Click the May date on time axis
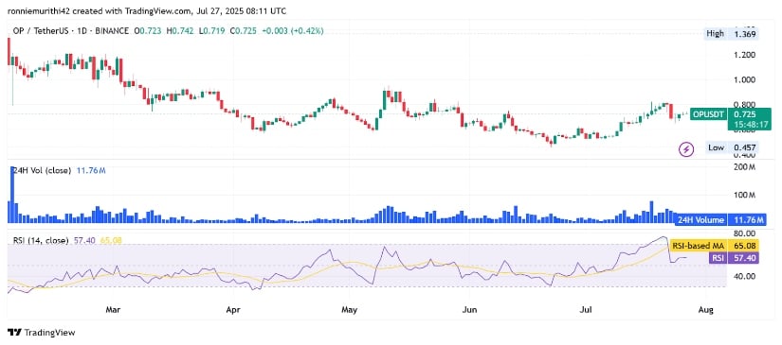This screenshot has width=782, height=345. point(349,311)
